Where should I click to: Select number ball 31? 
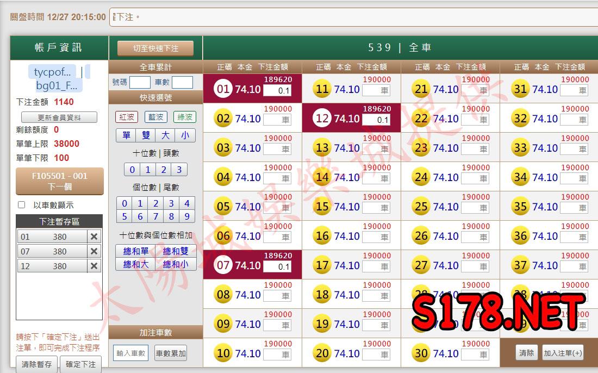pyautogui.click(x=520, y=89)
